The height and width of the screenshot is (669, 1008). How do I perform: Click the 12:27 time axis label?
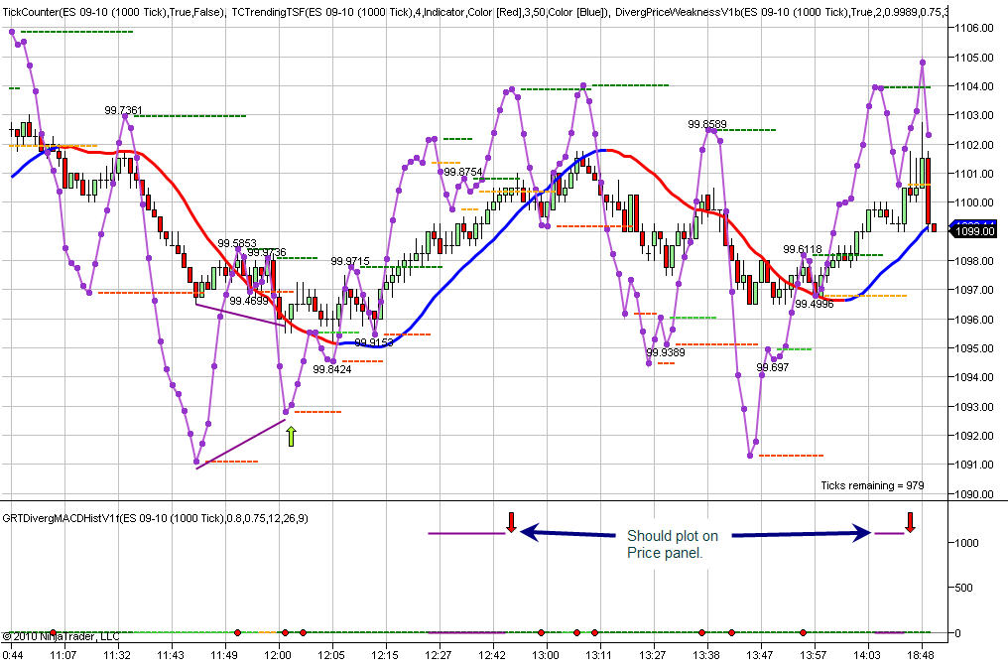pos(439,655)
